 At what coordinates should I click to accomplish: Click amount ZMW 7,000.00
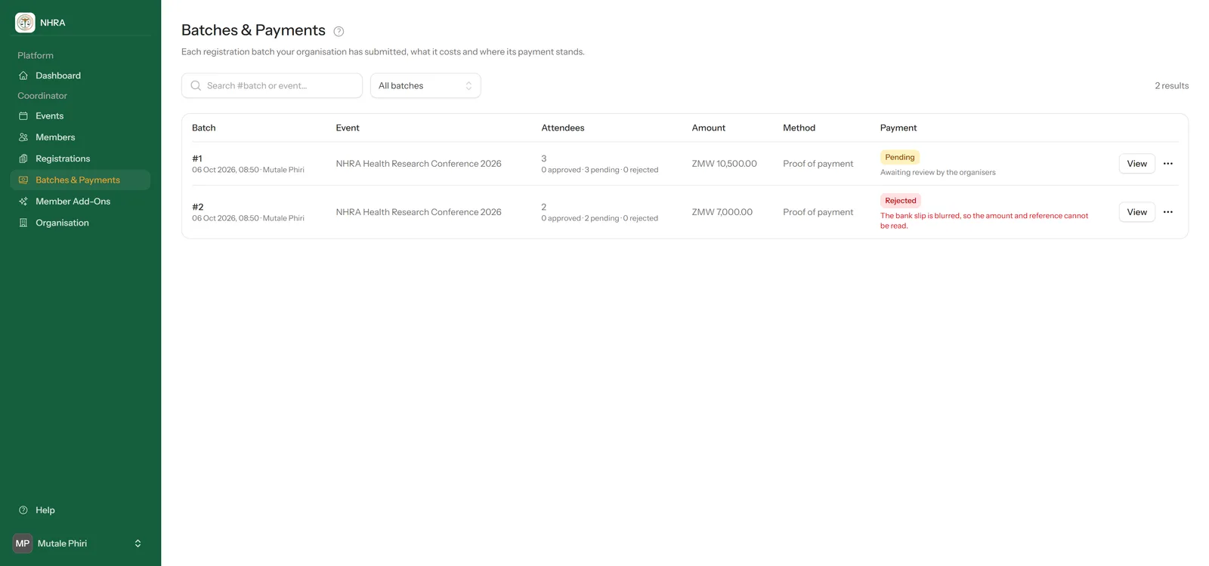point(722,212)
